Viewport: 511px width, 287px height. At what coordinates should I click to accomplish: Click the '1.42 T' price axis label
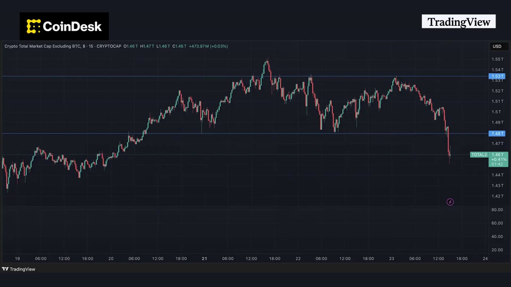(x=497, y=196)
